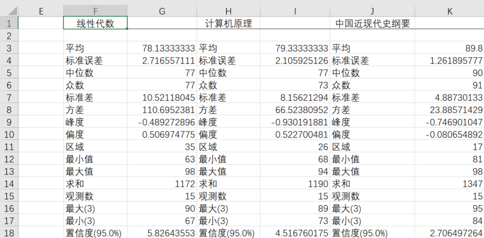Click value 1.261895777

456,61
